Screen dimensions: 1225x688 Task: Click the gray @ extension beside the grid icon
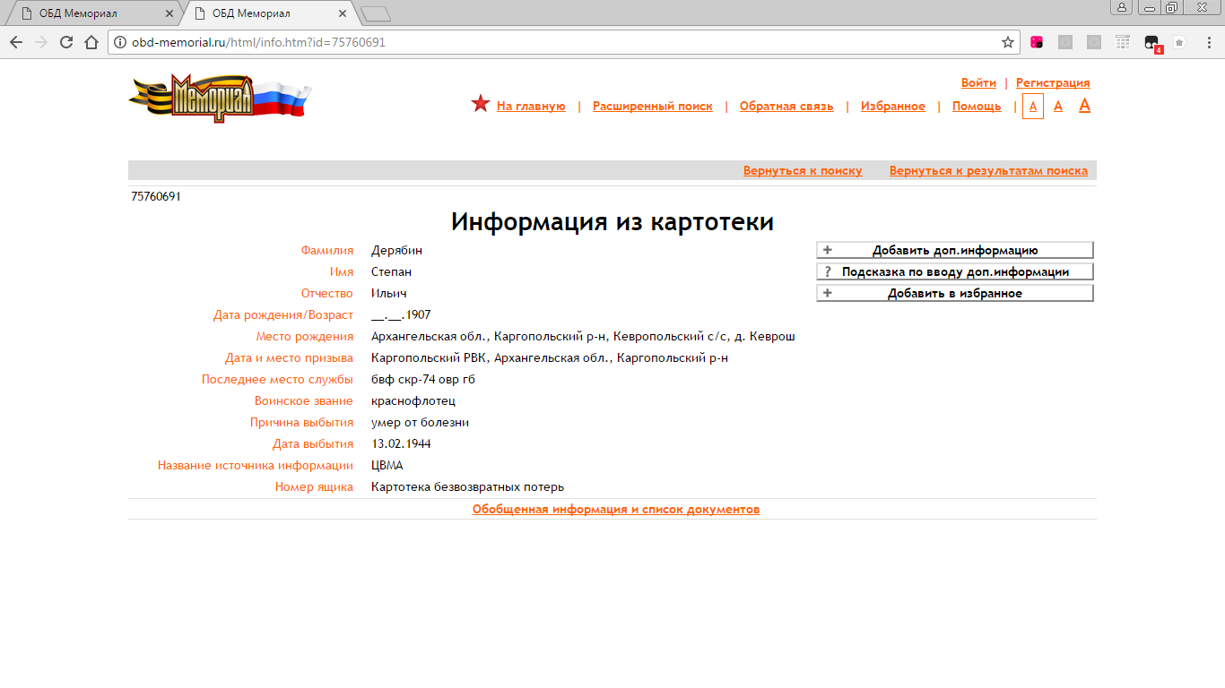coord(1094,42)
